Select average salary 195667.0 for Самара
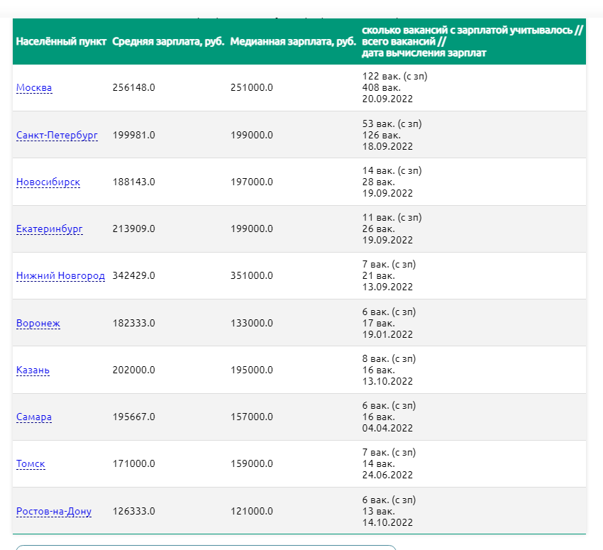Viewport: 603px width, 550px height. (x=134, y=417)
